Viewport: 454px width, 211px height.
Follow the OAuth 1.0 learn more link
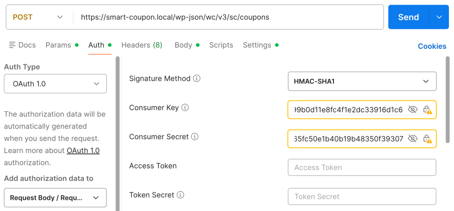83,151
